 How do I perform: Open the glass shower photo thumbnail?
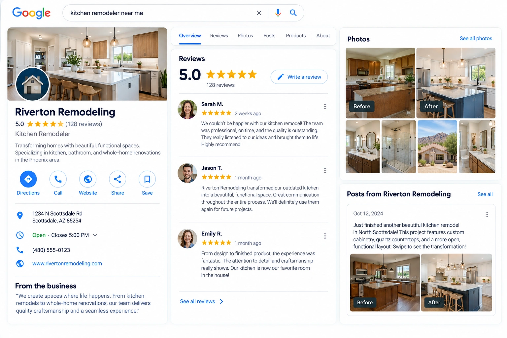tap(399, 147)
